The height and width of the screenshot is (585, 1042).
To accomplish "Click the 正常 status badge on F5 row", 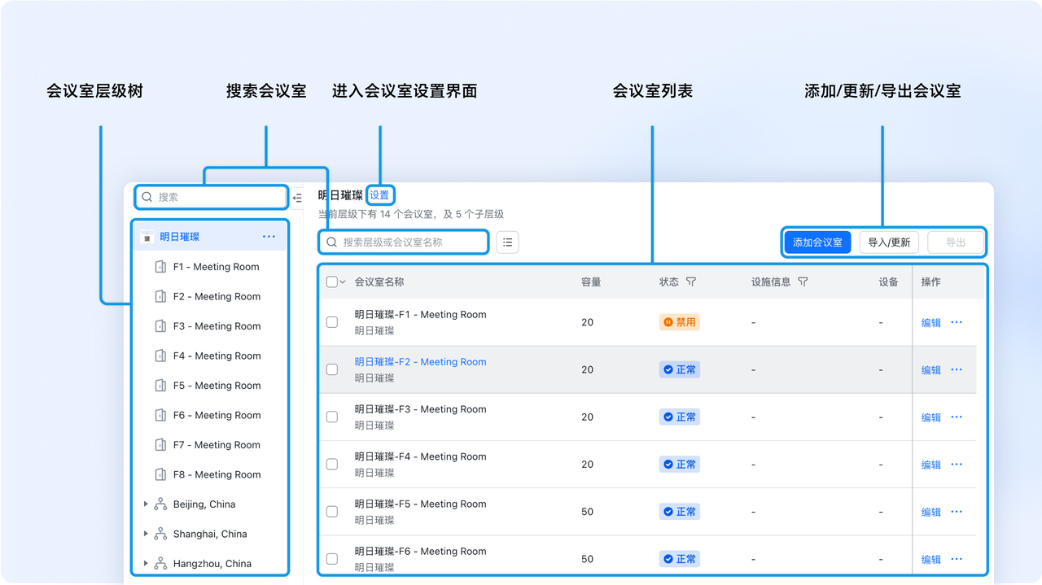I will 680,512.
